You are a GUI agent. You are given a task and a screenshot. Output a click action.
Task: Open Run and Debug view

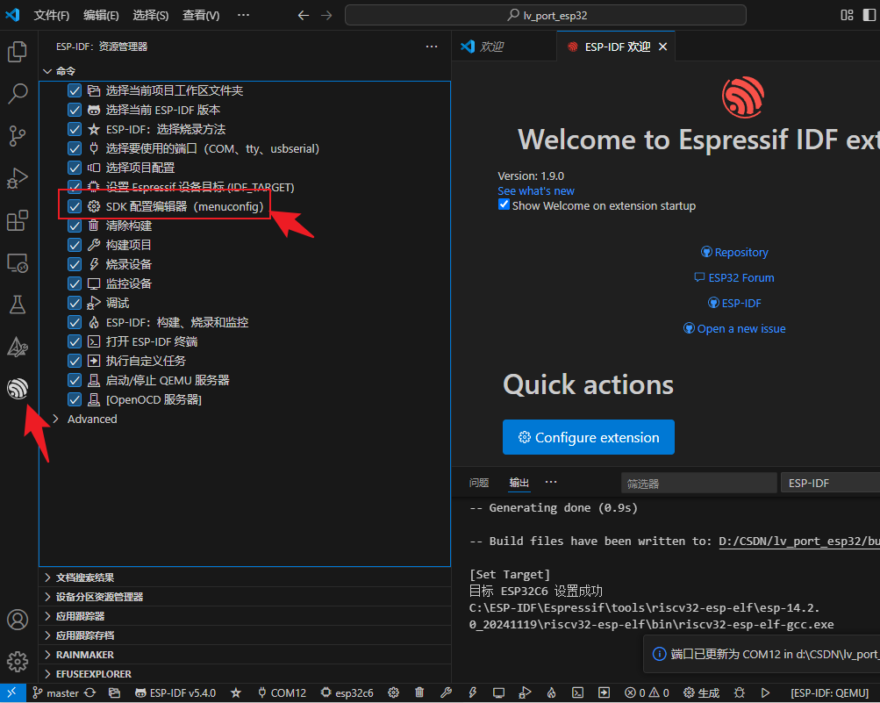tap(18, 178)
